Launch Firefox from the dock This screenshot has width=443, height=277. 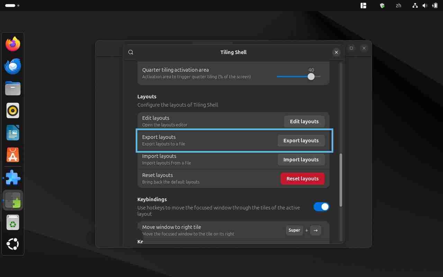13,44
